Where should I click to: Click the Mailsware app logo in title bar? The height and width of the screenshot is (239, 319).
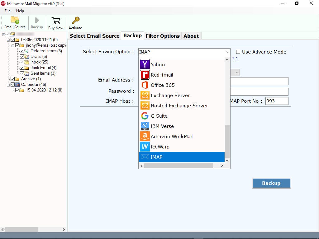click(3, 3)
